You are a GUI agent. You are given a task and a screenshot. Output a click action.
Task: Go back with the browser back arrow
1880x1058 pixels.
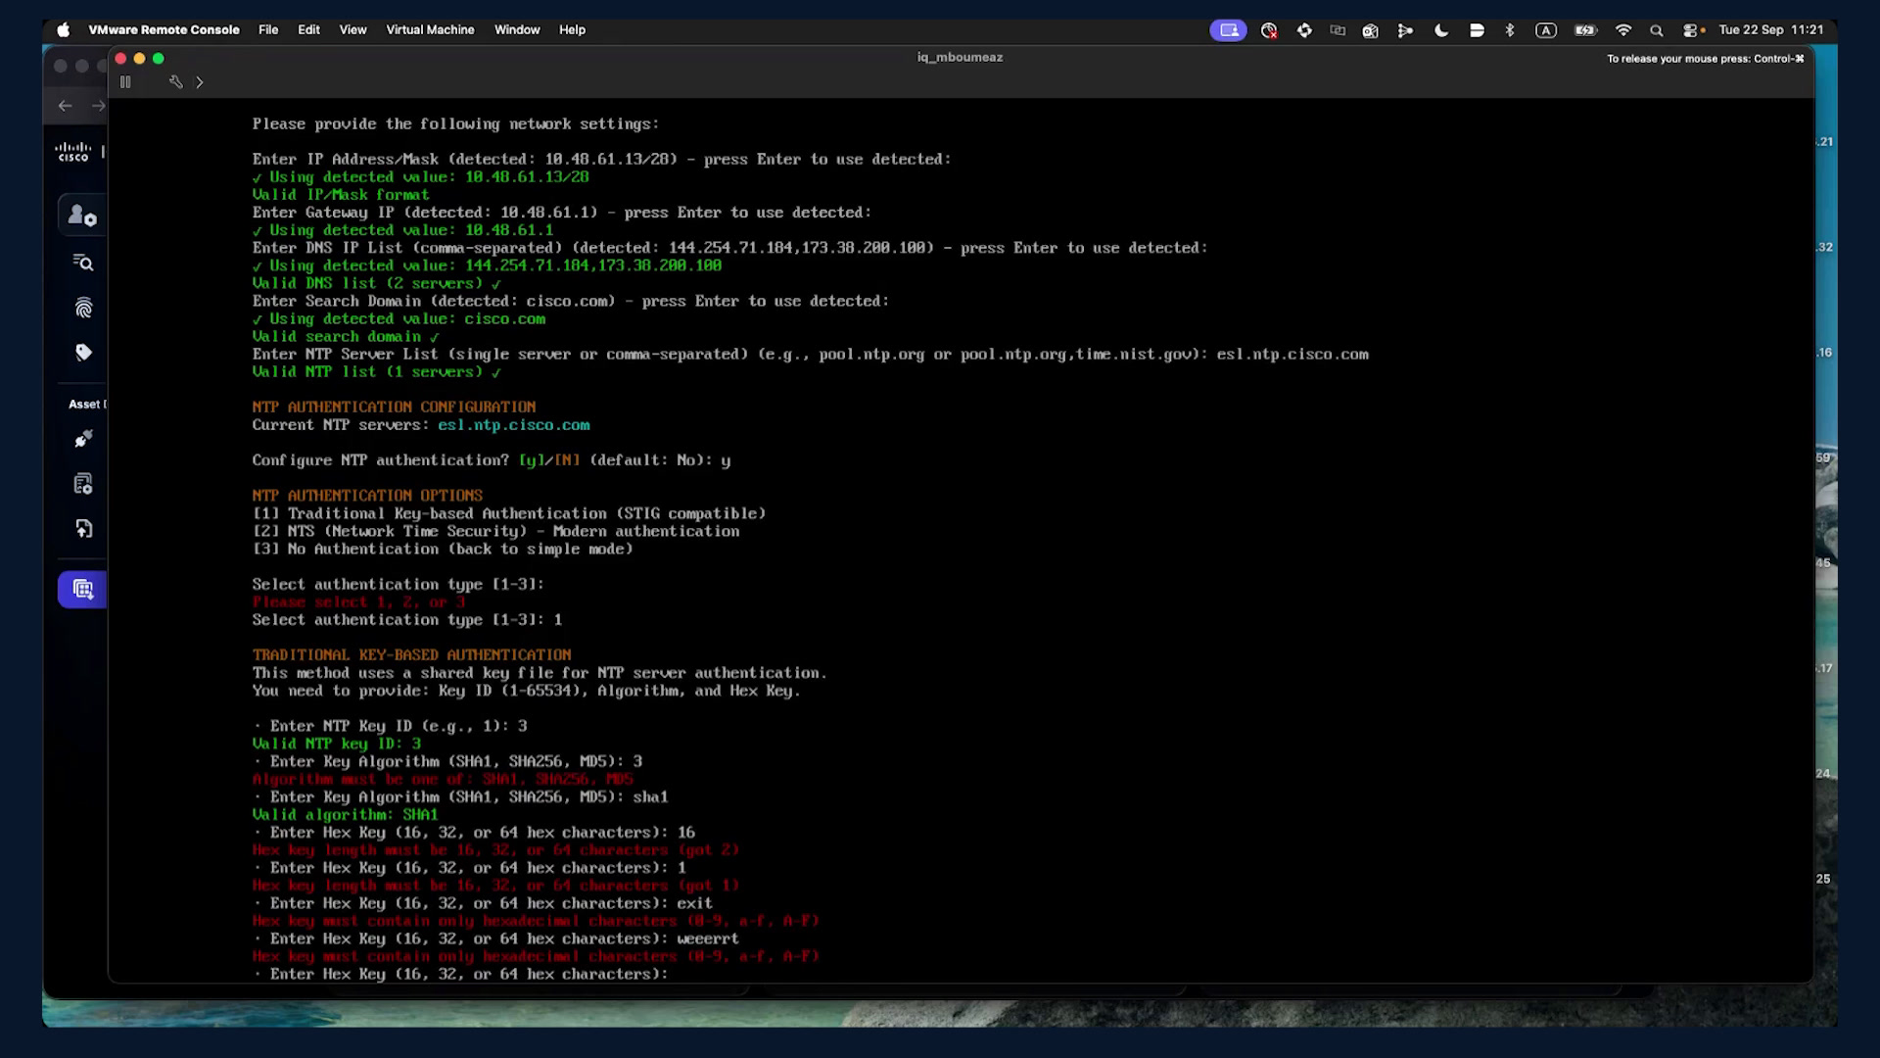(65, 106)
